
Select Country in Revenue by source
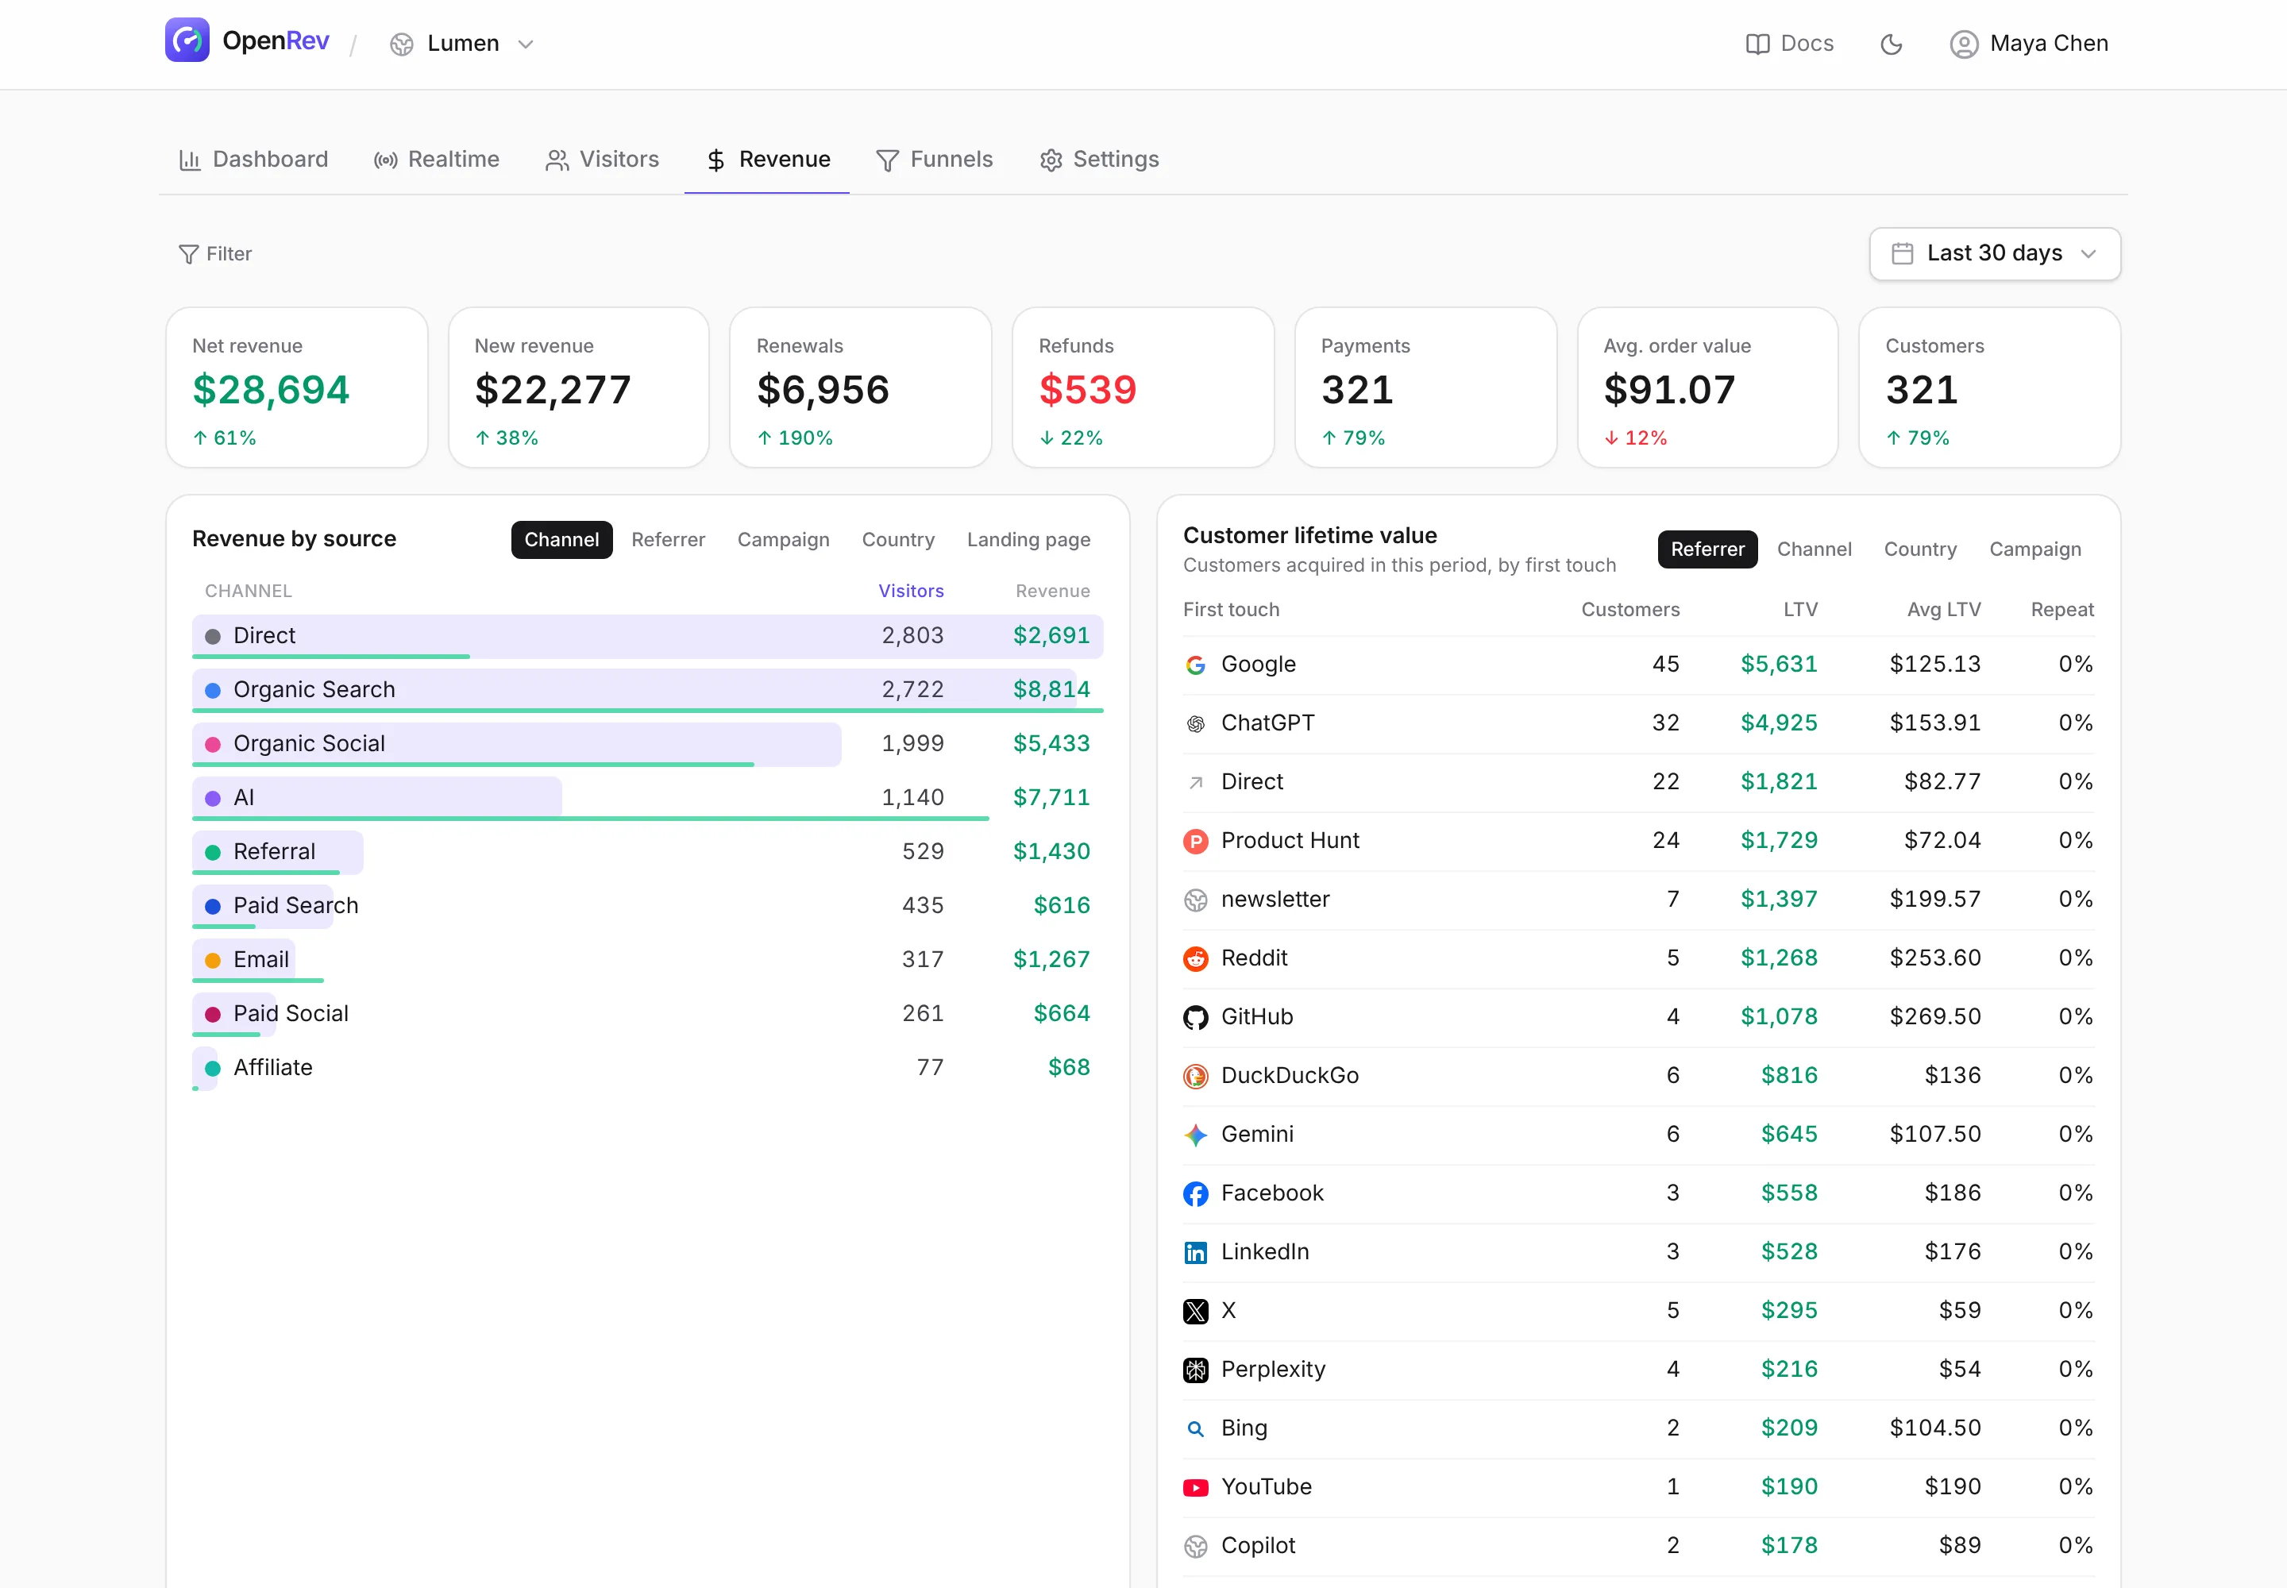tap(897, 539)
